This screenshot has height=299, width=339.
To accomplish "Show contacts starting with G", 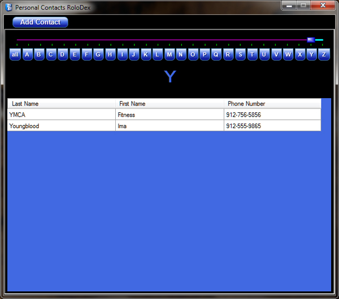I will 98,54.
